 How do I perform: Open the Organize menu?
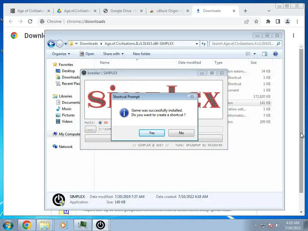point(61,54)
